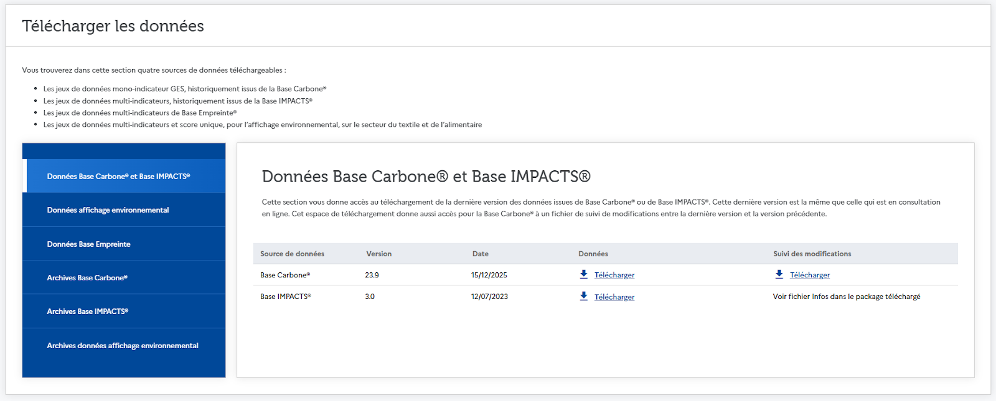
Task: Click the Données column header
Action: [593, 254]
